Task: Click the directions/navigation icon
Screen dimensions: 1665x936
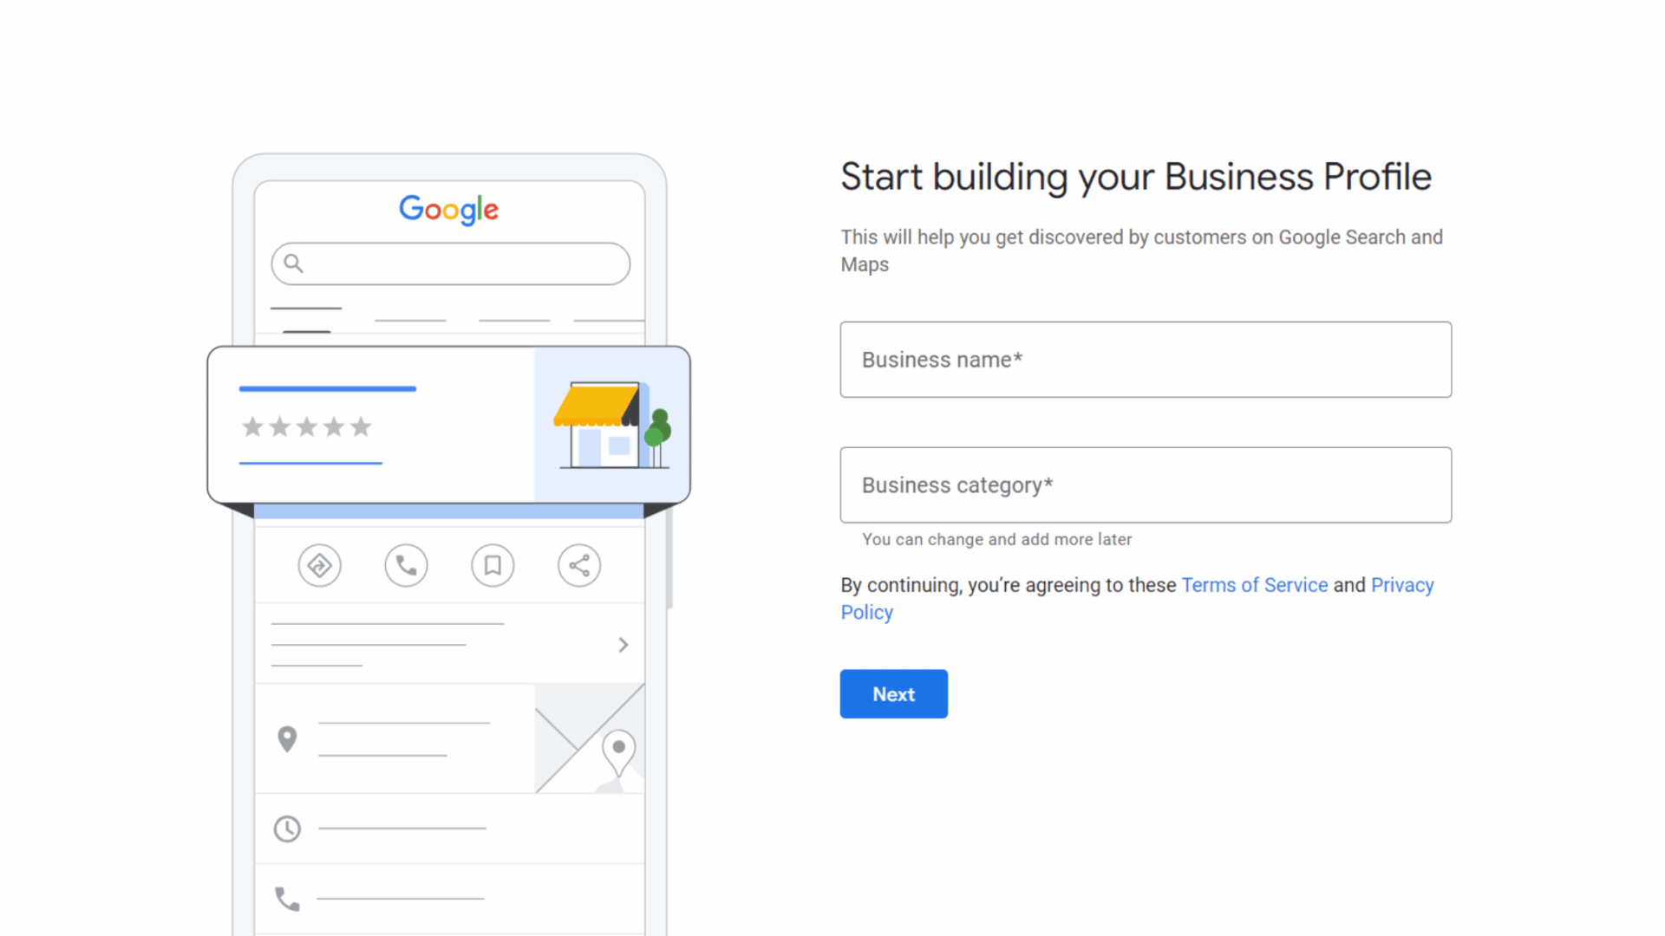Action: [318, 564]
